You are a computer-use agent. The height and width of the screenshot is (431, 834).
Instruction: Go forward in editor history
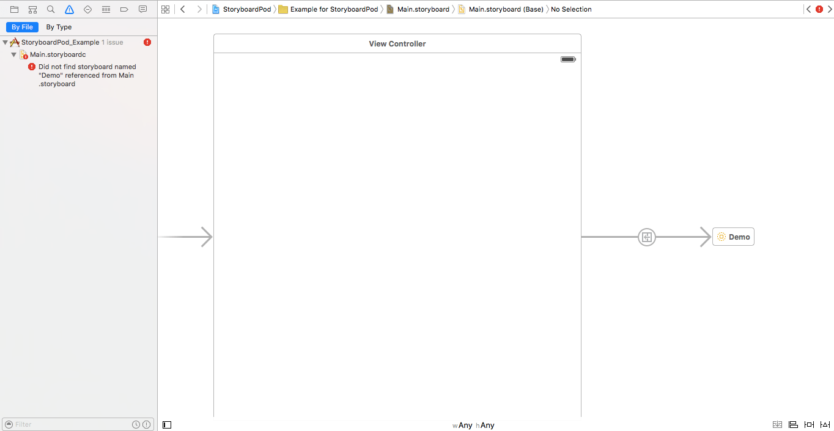coord(199,9)
